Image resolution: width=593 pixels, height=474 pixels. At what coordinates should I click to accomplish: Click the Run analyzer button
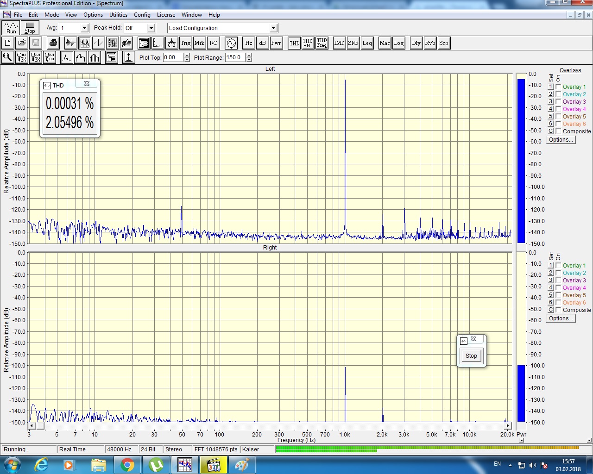point(11,28)
